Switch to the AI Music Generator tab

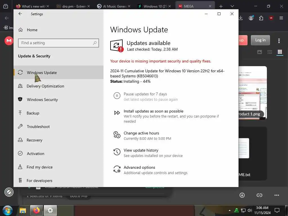click(x=114, y=6)
